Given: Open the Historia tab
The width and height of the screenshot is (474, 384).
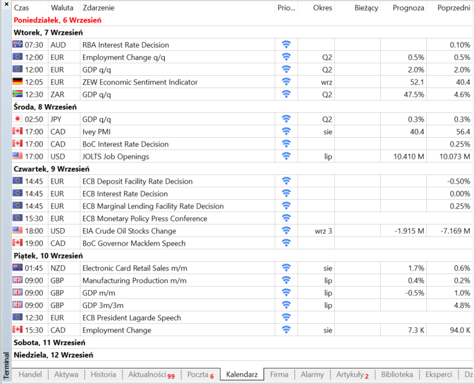Looking at the screenshot, I should point(103,374).
